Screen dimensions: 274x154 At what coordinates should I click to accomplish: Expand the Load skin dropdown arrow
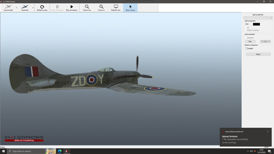coord(33,8)
